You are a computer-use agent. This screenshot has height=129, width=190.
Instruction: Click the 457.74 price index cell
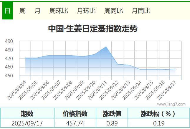[75, 123]
